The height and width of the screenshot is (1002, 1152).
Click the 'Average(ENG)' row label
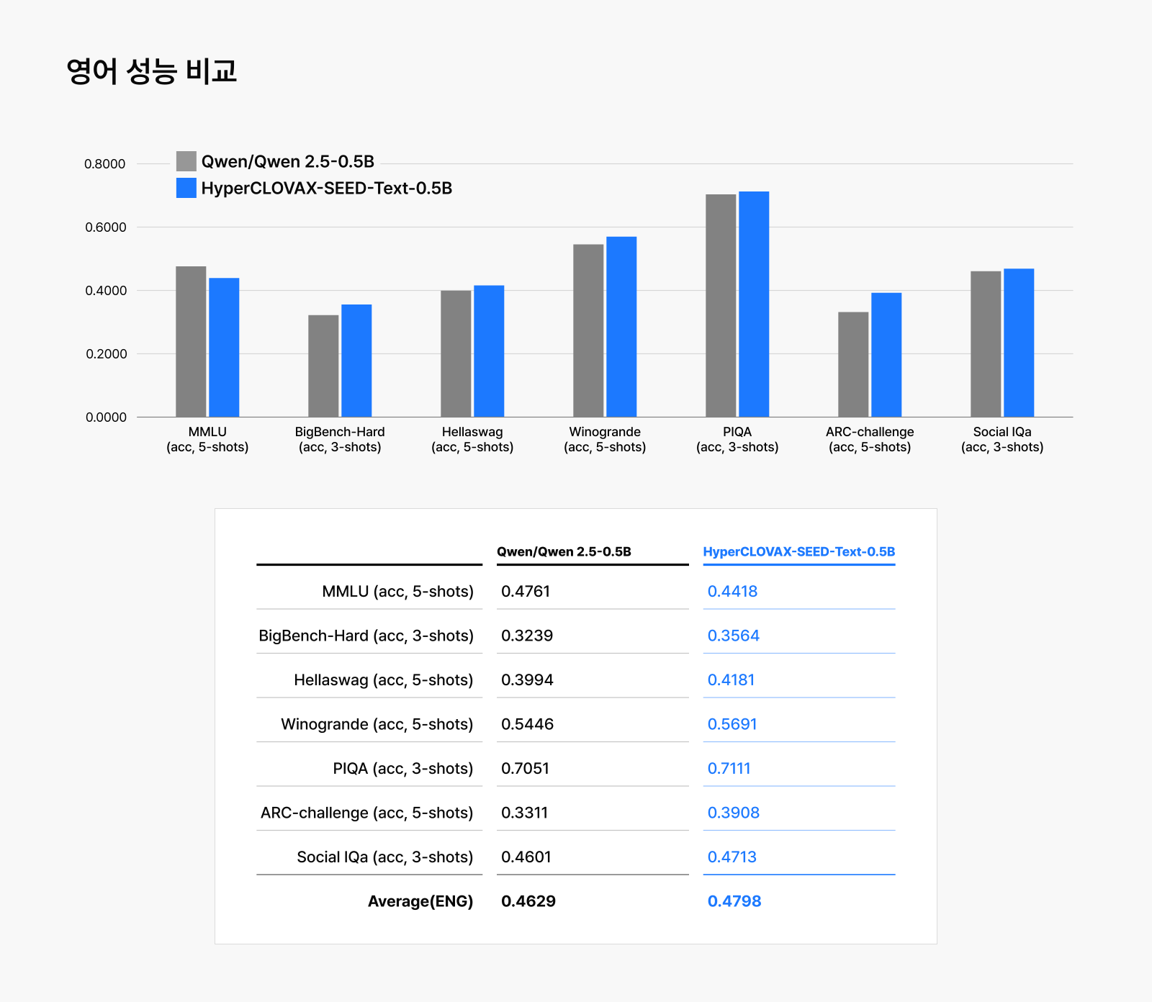420,902
